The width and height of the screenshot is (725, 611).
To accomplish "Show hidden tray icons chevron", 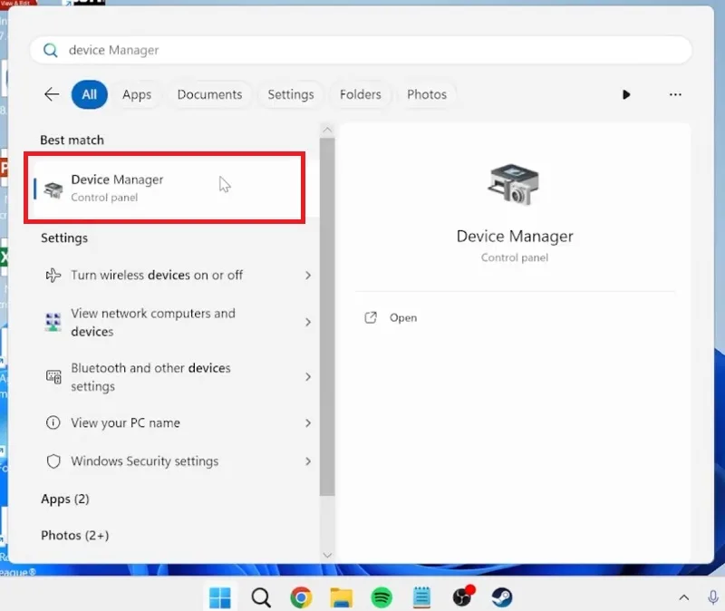I will click(684, 597).
